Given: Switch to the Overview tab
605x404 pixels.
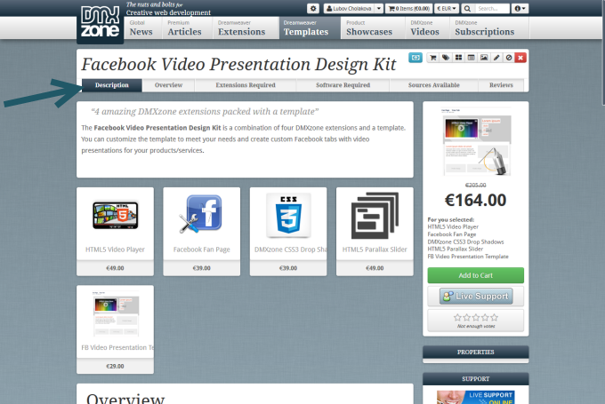Looking at the screenshot, I should (169, 85).
